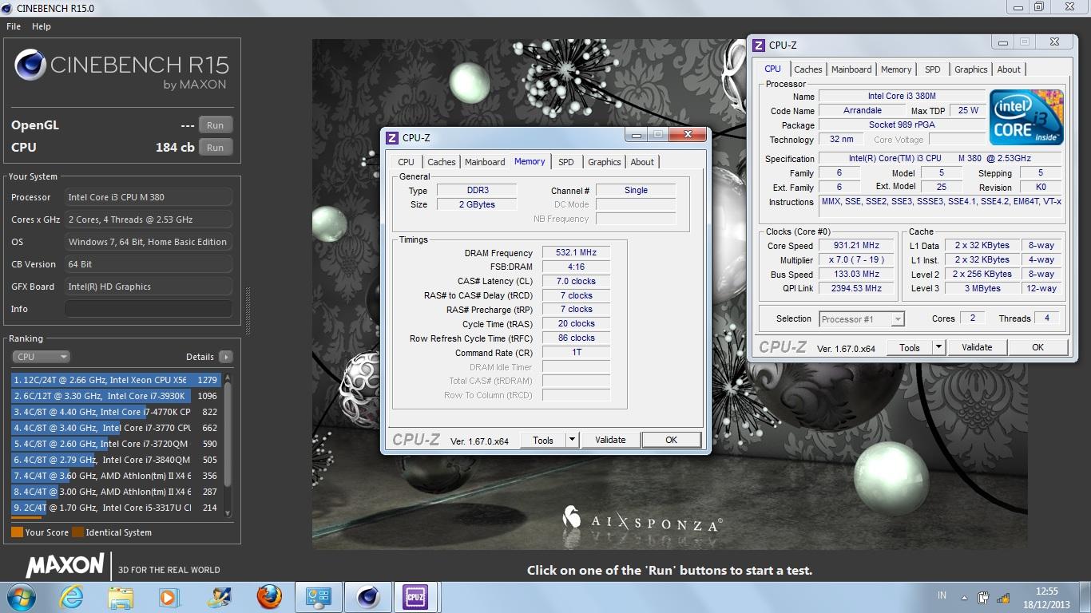Click Tools button in CPU window
This screenshot has width=1091, height=613.
click(x=910, y=347)
